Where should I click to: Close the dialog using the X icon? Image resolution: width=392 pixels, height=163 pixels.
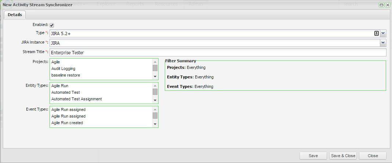click(x=387, y=5)
